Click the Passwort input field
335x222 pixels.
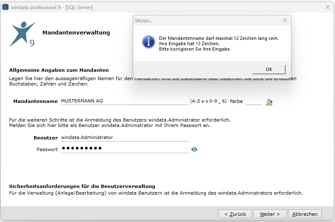click(x=125, y=149)
